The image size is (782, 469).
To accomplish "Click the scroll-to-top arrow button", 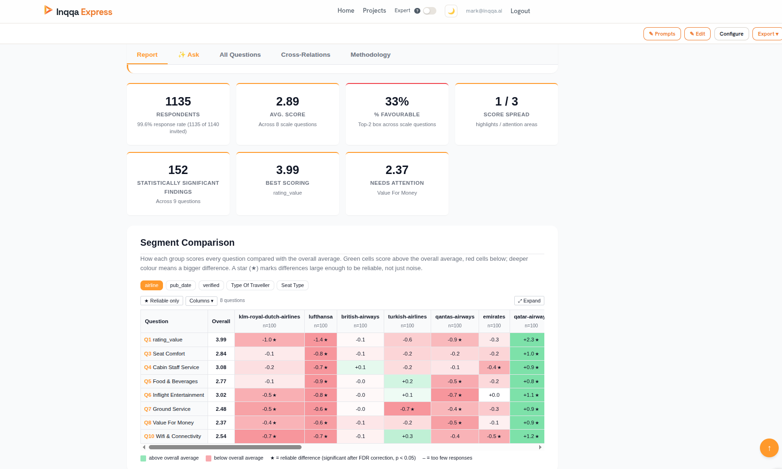I will coord(769,448).
